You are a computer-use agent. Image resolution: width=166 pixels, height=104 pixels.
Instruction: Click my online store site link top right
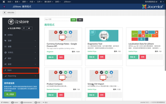tap(151, 2)
